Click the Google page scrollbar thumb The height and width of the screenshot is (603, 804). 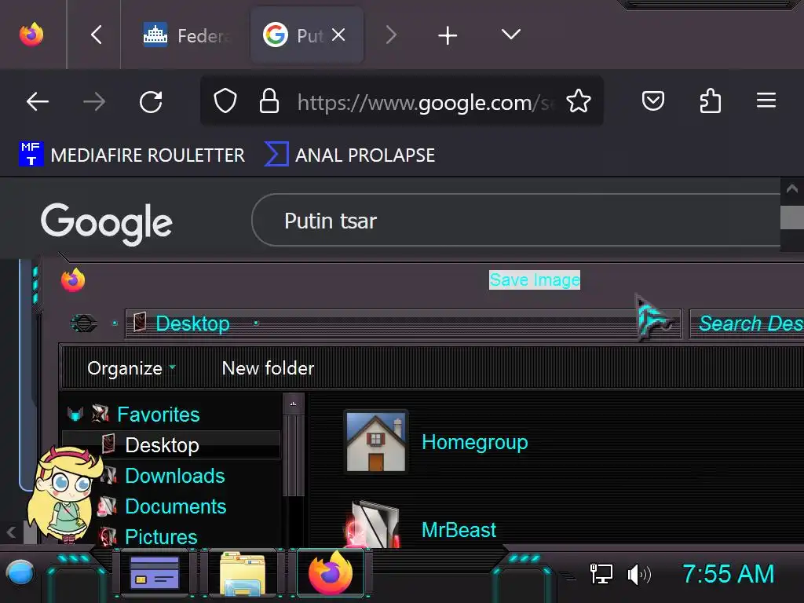791,217
